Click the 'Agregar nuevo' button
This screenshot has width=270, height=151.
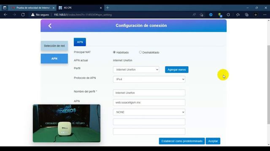coord(177,70)
